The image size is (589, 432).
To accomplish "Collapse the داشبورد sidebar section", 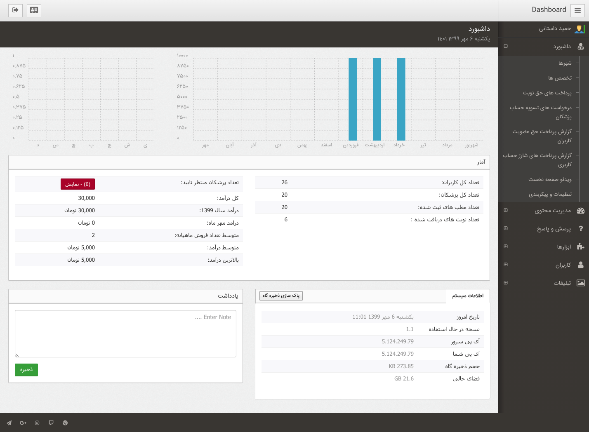I will pos(506,46).
